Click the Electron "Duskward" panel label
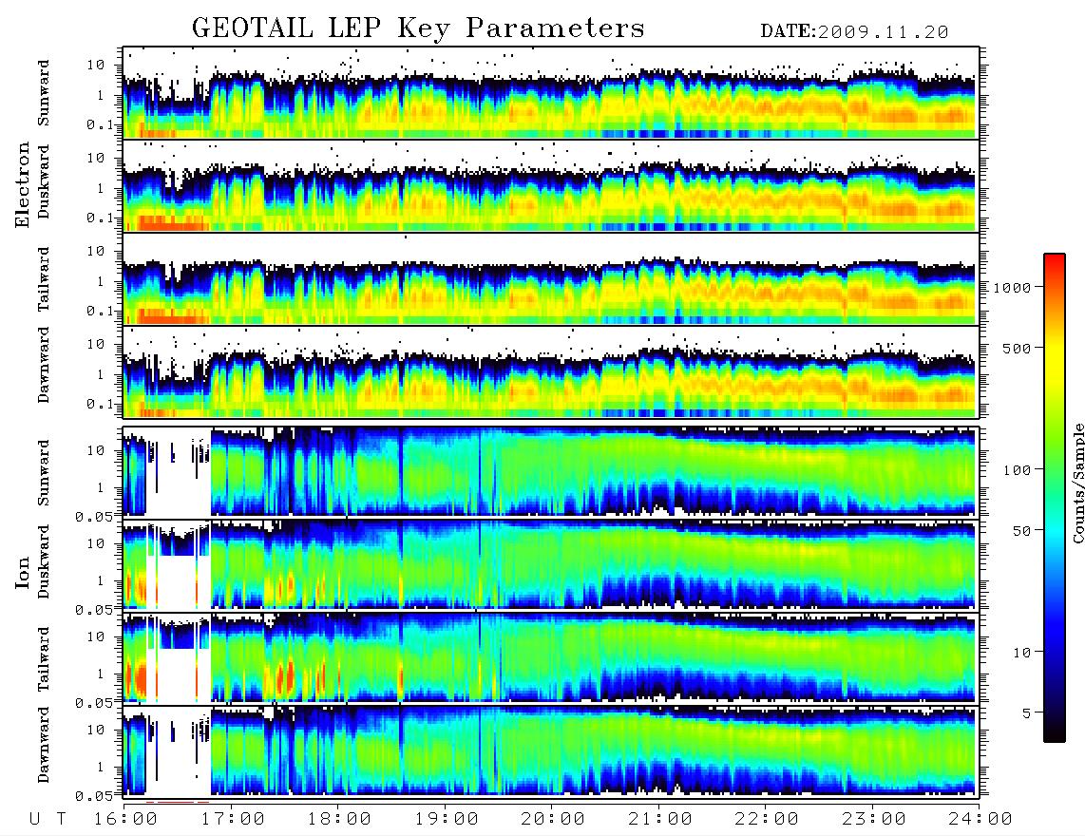The image size is (1085, 836). tap(44, 182)
